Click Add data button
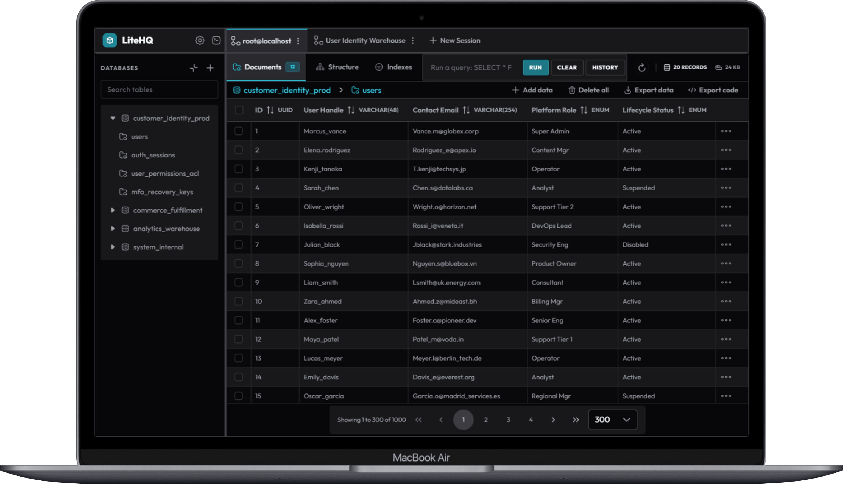Viewport: 843px width, 484px height. [x=532, y=90]
